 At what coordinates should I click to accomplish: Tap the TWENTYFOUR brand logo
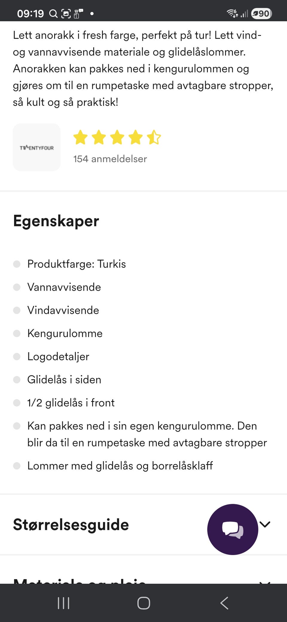point(36,147)
